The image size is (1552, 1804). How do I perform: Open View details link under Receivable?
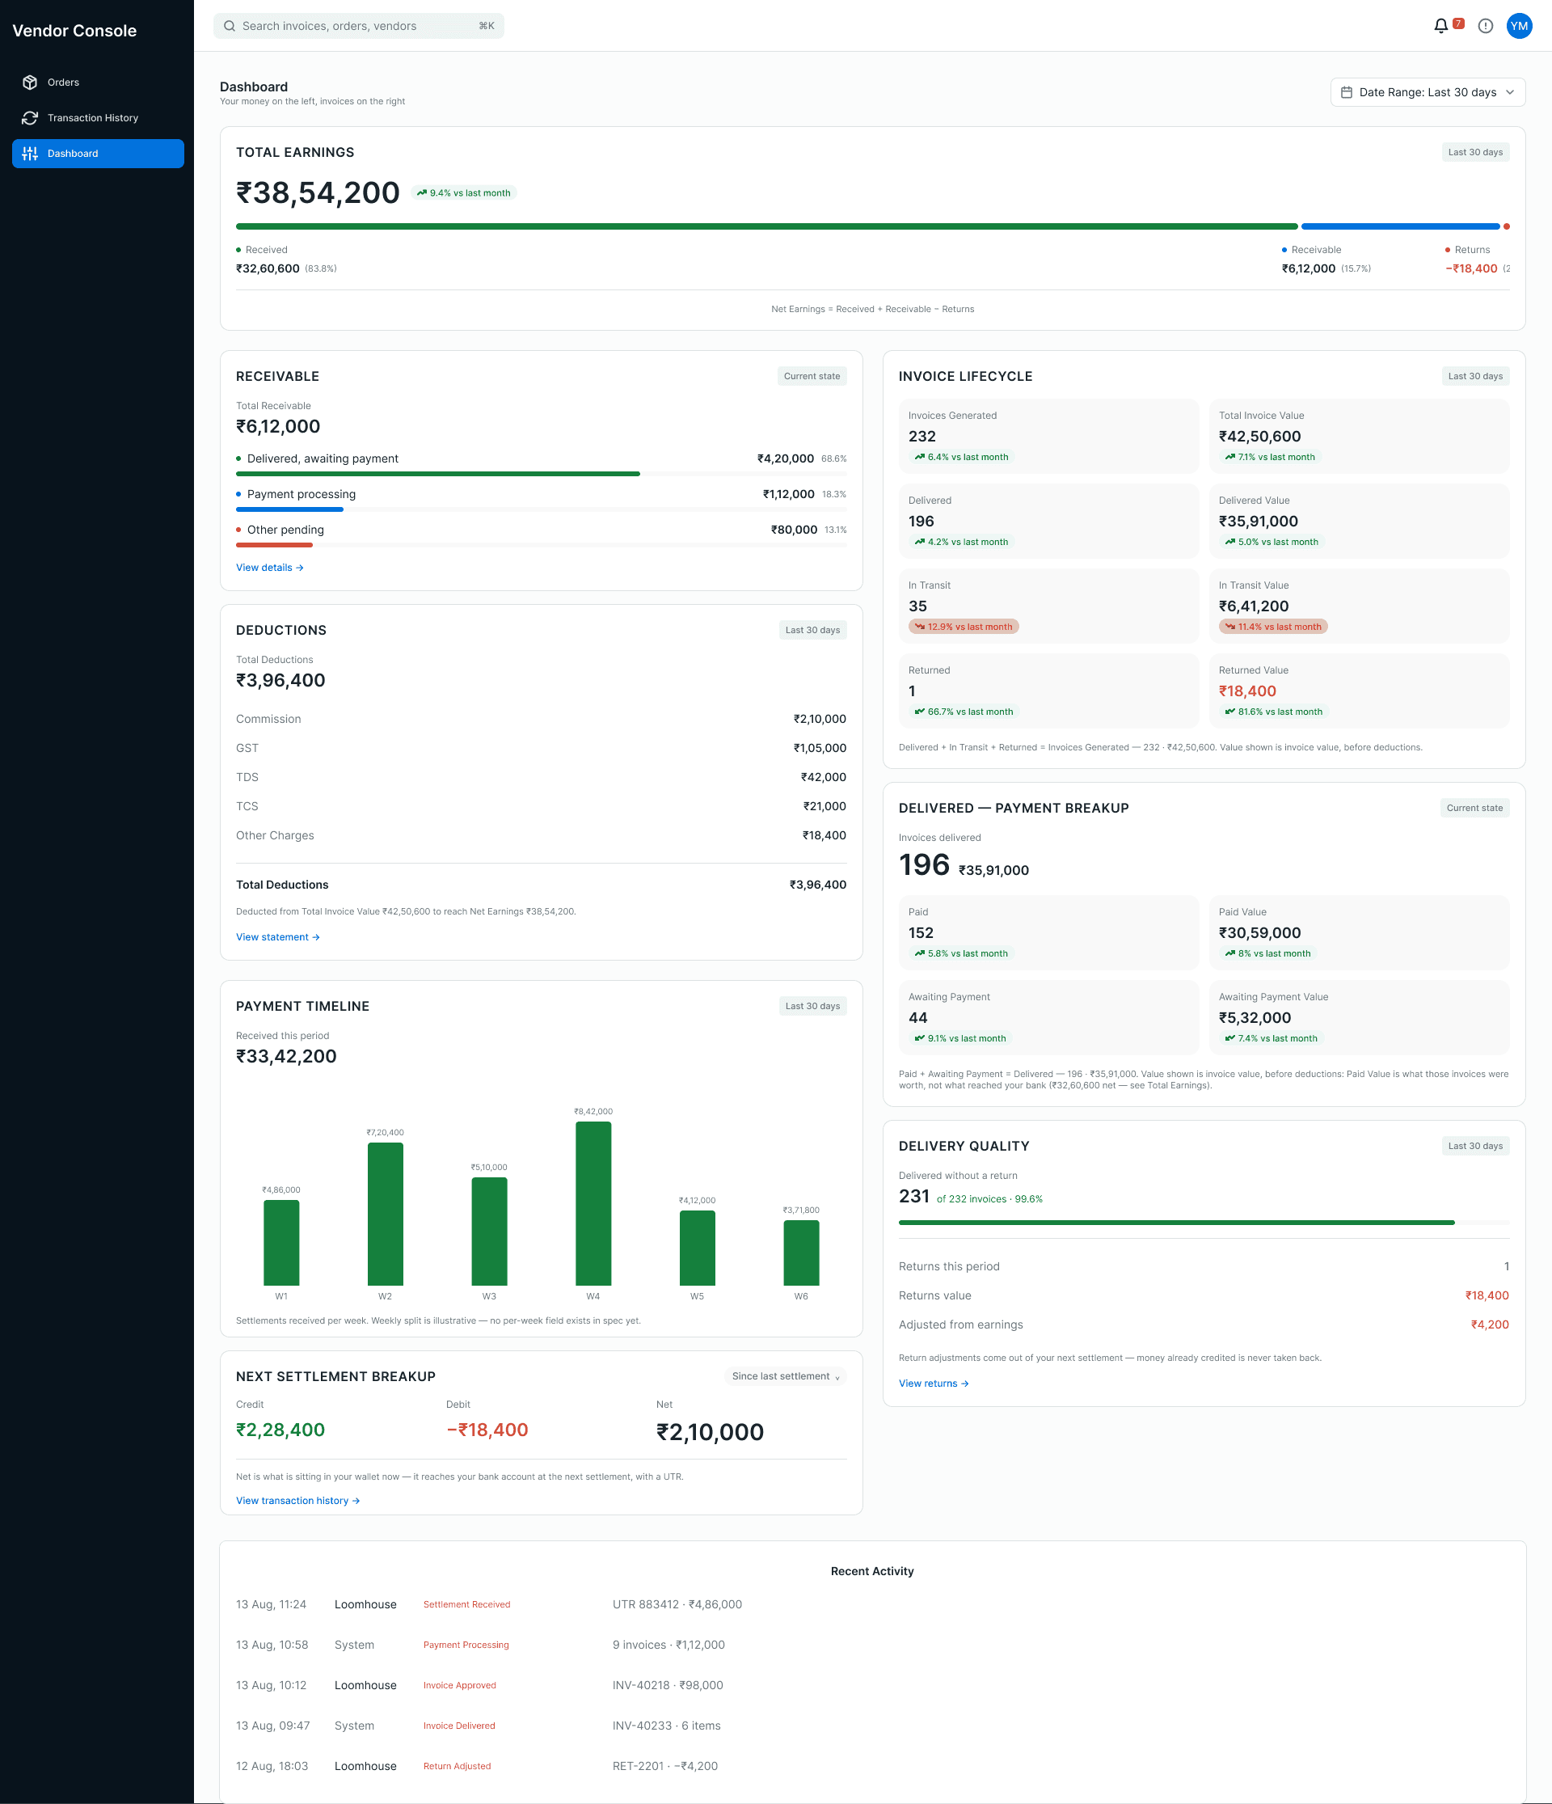(x=270, y=568)
